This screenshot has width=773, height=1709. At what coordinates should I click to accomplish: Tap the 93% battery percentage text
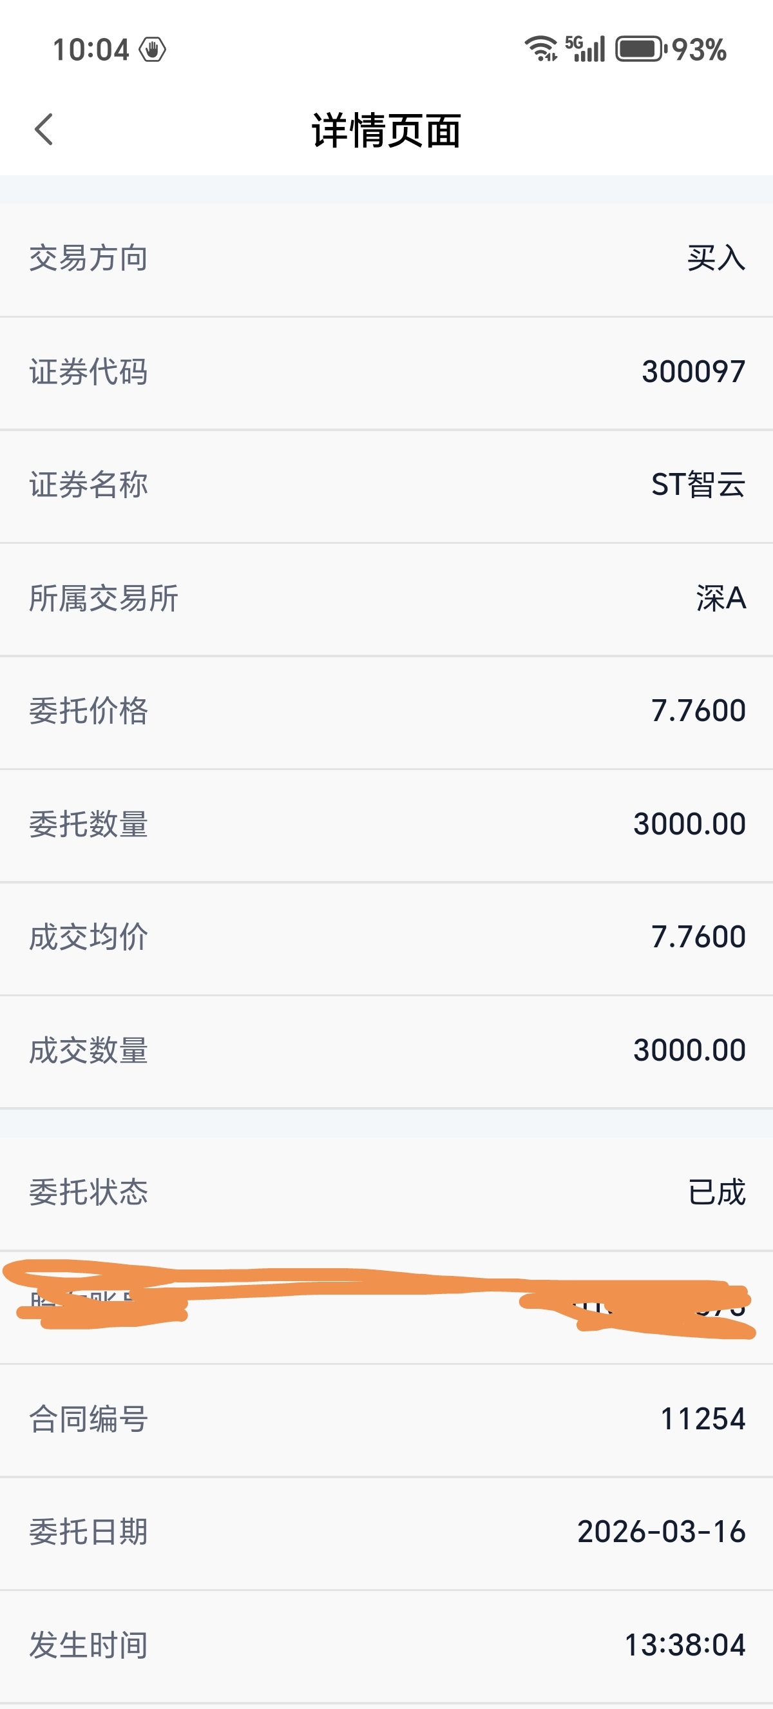699,50
